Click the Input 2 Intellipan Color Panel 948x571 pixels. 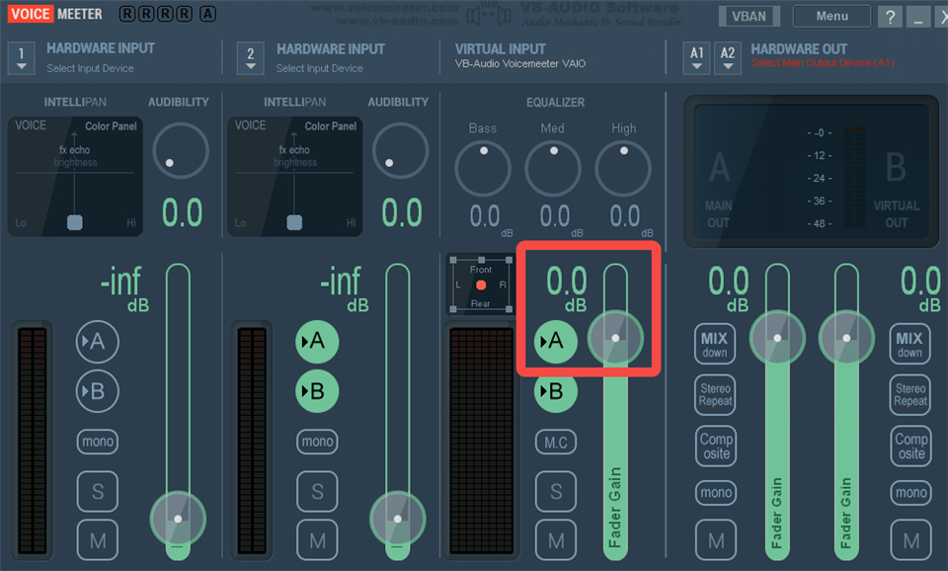294,176
